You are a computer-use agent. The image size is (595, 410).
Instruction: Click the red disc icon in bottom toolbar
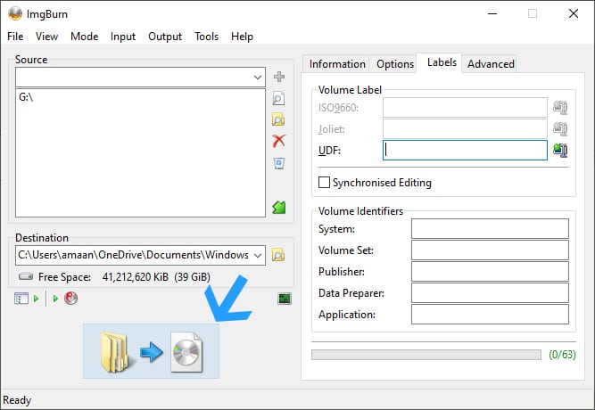pyautogui.click(x=71, y=298)
